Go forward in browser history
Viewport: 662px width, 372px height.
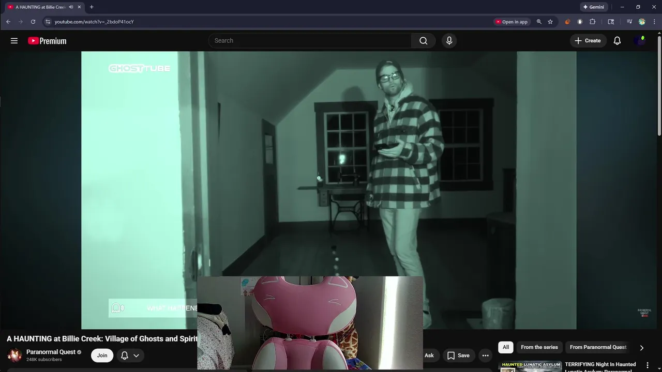[x=21, y=22]
